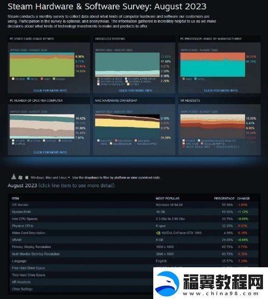Click the Windows logo platform icon

coord(20,178)
